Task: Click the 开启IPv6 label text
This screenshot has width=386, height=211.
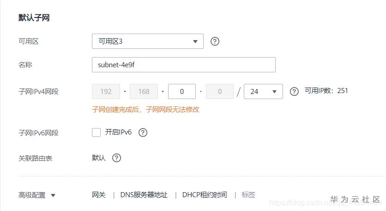Action: (x=118, y=132)
